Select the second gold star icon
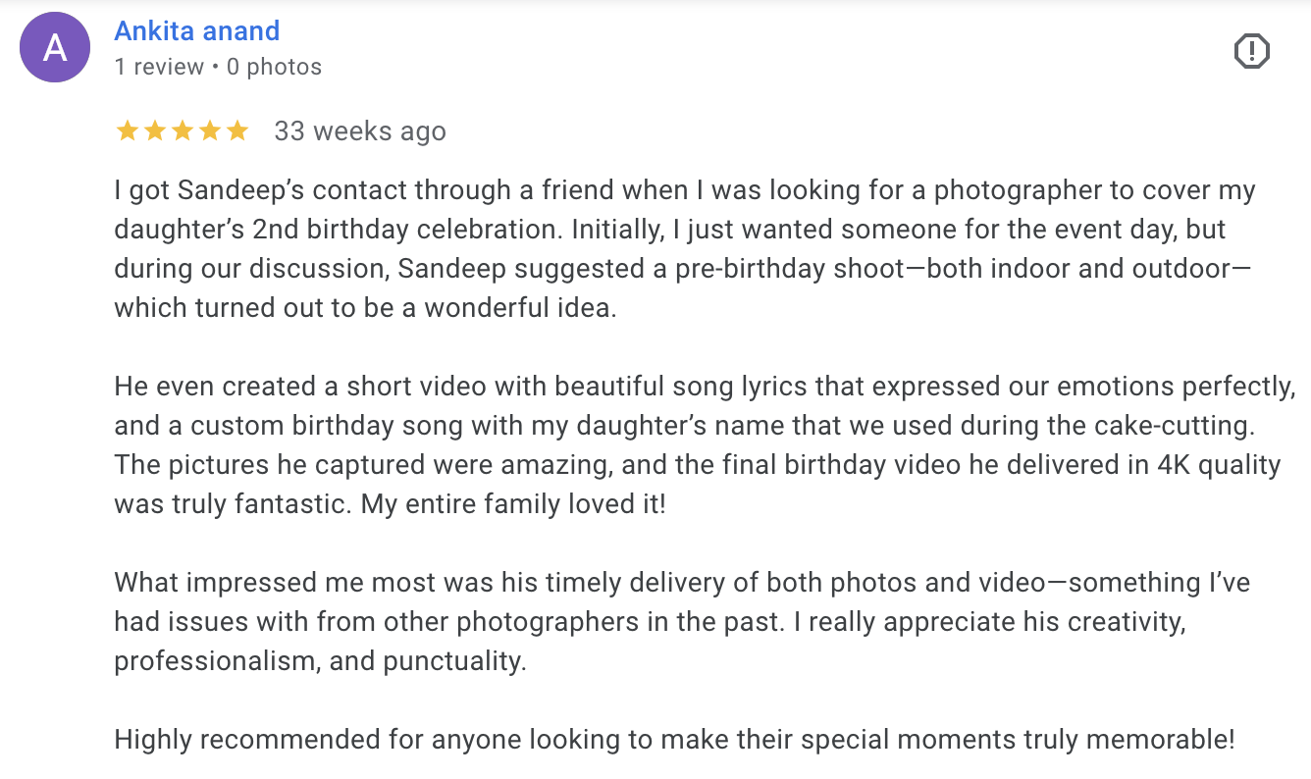The height and width of the screenshot is (779, 1311). (155, 130)
